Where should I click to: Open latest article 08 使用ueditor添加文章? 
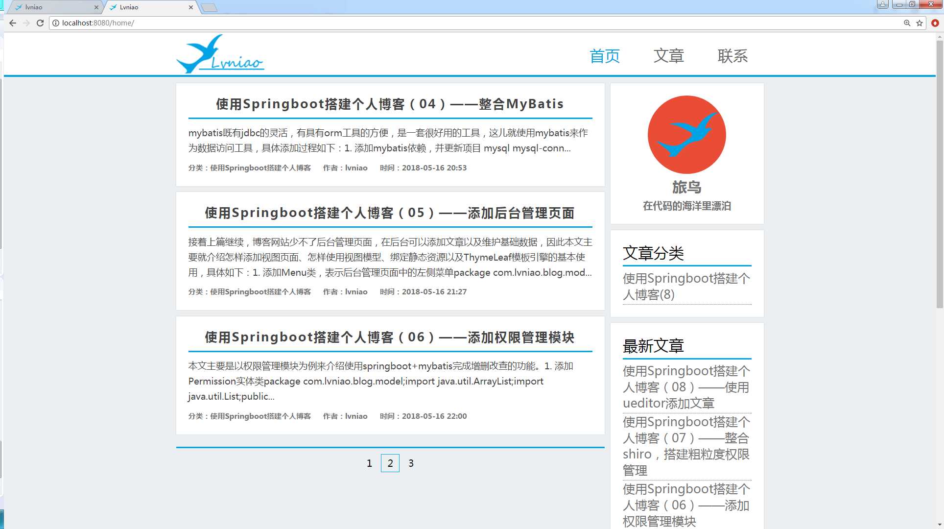tap(686, 387)
